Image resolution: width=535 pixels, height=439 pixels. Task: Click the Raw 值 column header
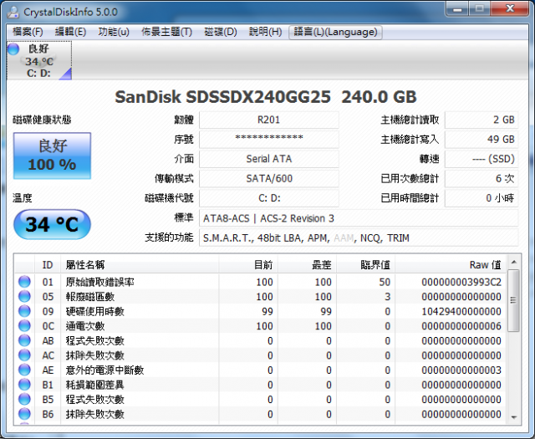tap(451, 265)
